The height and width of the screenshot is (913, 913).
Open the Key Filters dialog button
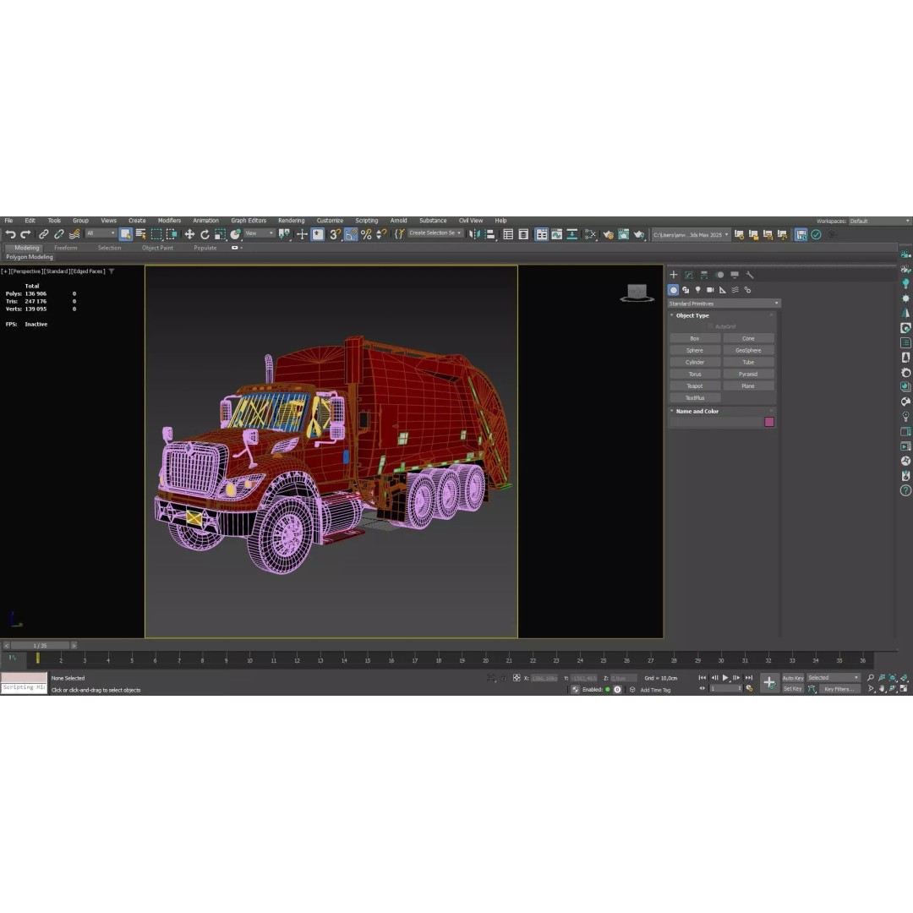coord(839,689)
